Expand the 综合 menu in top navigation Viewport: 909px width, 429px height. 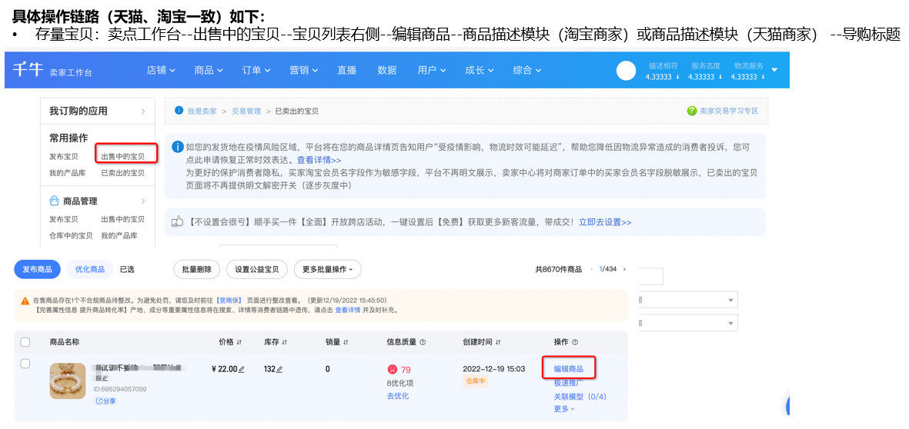tap(527, 70)
